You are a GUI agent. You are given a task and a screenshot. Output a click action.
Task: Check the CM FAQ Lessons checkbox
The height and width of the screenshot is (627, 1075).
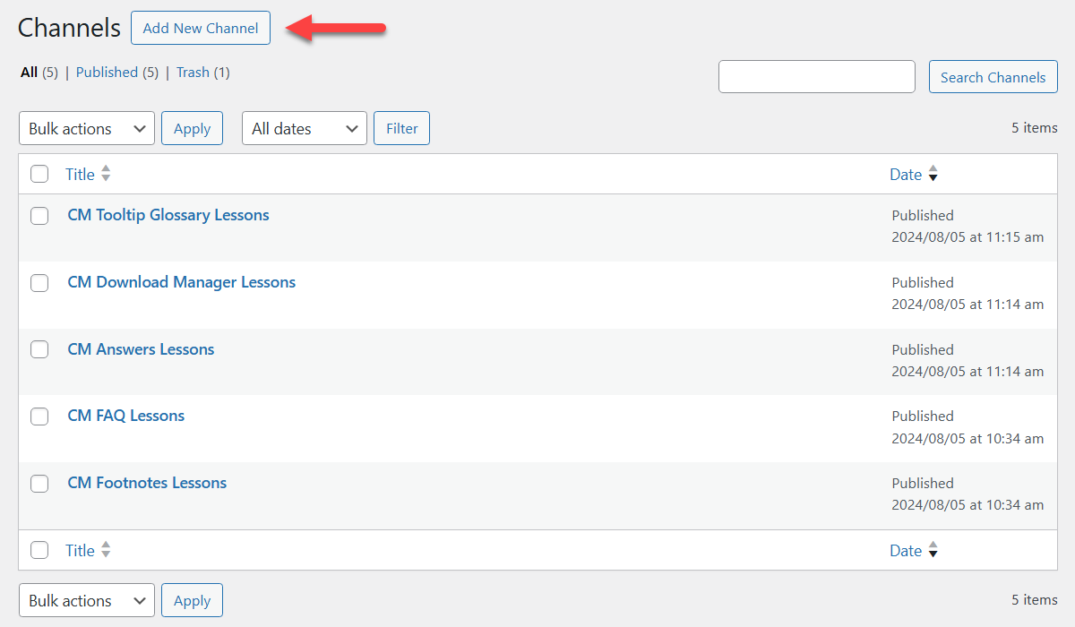pyautogui.click(x=39, y=416)
